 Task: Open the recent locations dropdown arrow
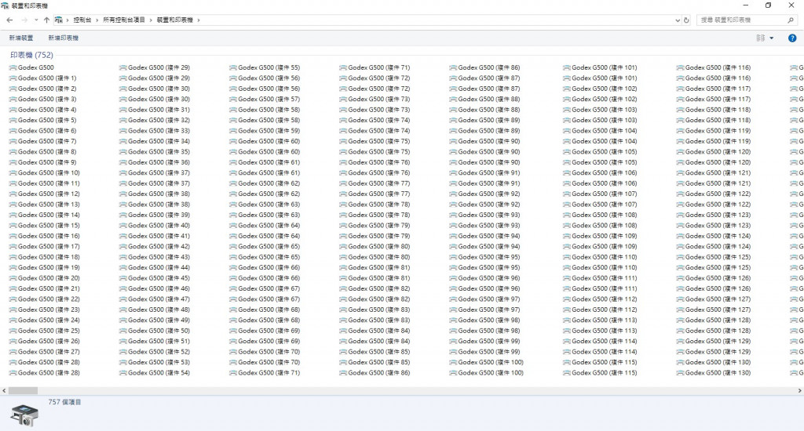click(36, 20)
